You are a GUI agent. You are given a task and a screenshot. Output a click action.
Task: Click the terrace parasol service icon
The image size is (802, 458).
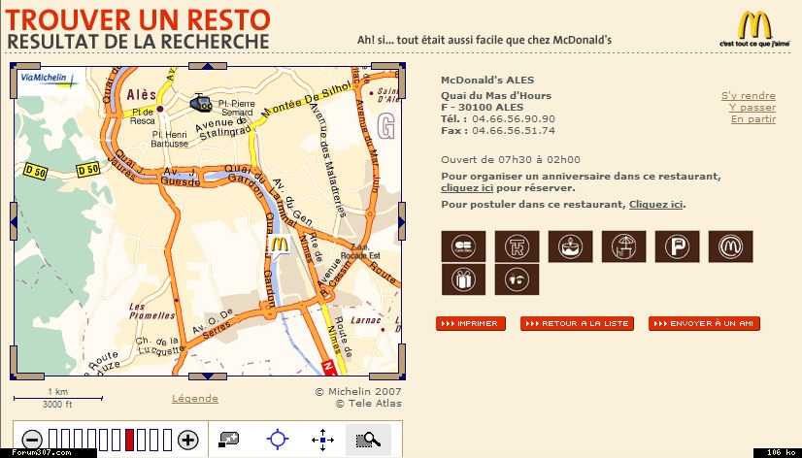tap(623, 246)
